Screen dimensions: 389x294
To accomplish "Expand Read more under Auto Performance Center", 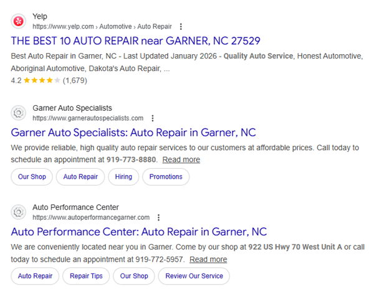I will point(208,259).
